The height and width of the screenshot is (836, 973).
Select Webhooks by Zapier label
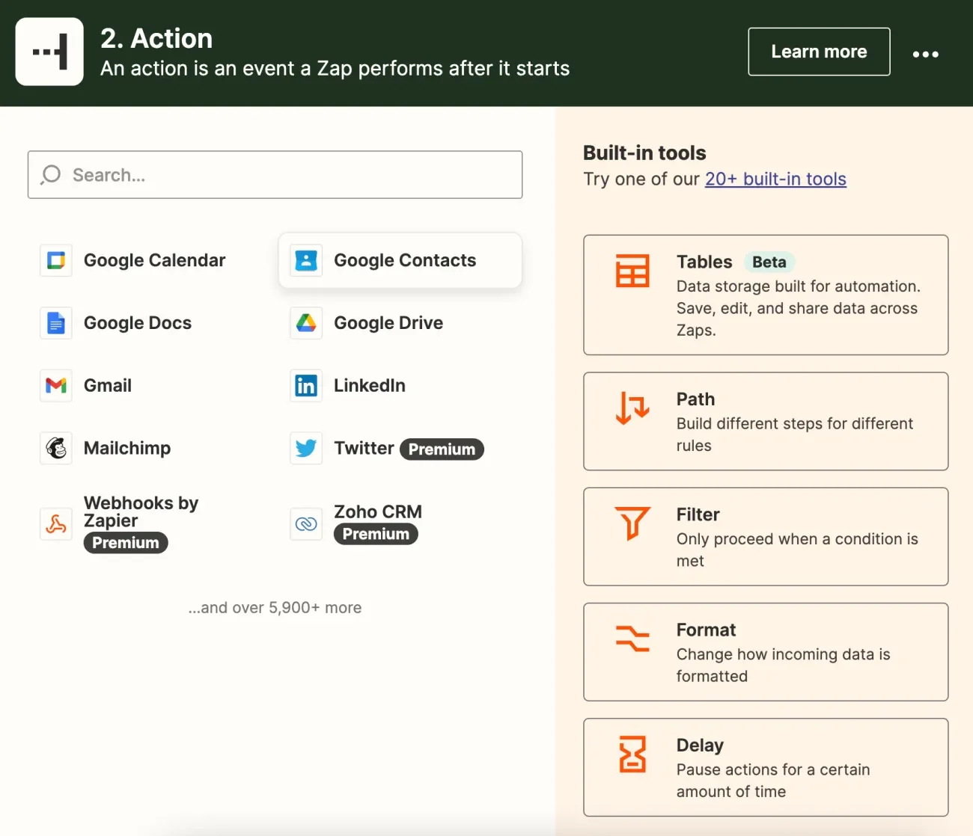point(141,511)
